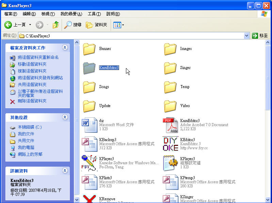The height and width of the screenshot is (203, 272).
Task: Open the Views icon button
Action: click(x=117, y=25)
